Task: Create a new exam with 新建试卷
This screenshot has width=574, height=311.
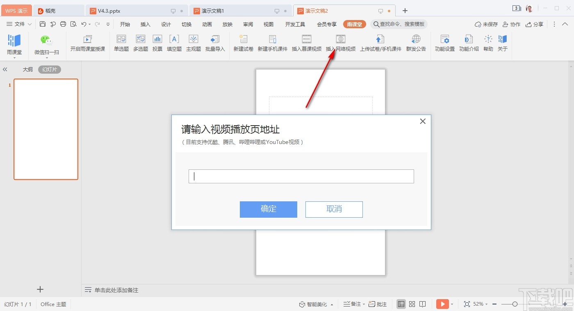Action: click(x=244, y=43)
